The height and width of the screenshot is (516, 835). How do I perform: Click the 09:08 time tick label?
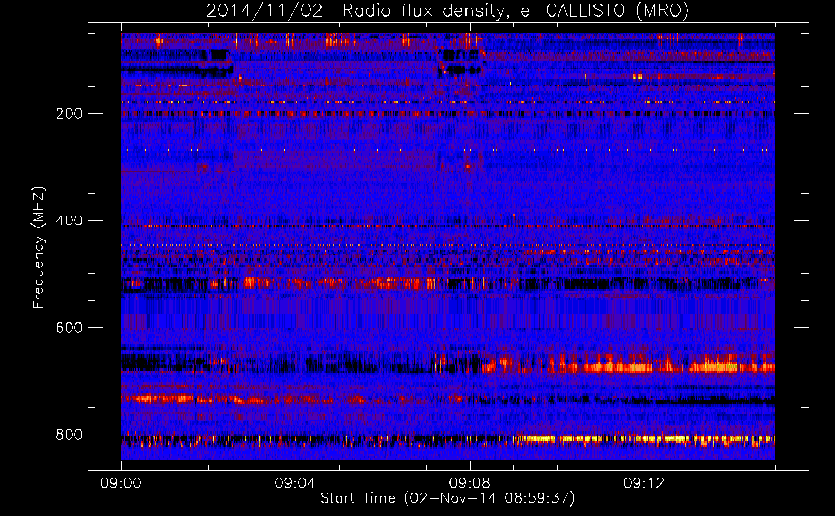click(x=470, y=483)
